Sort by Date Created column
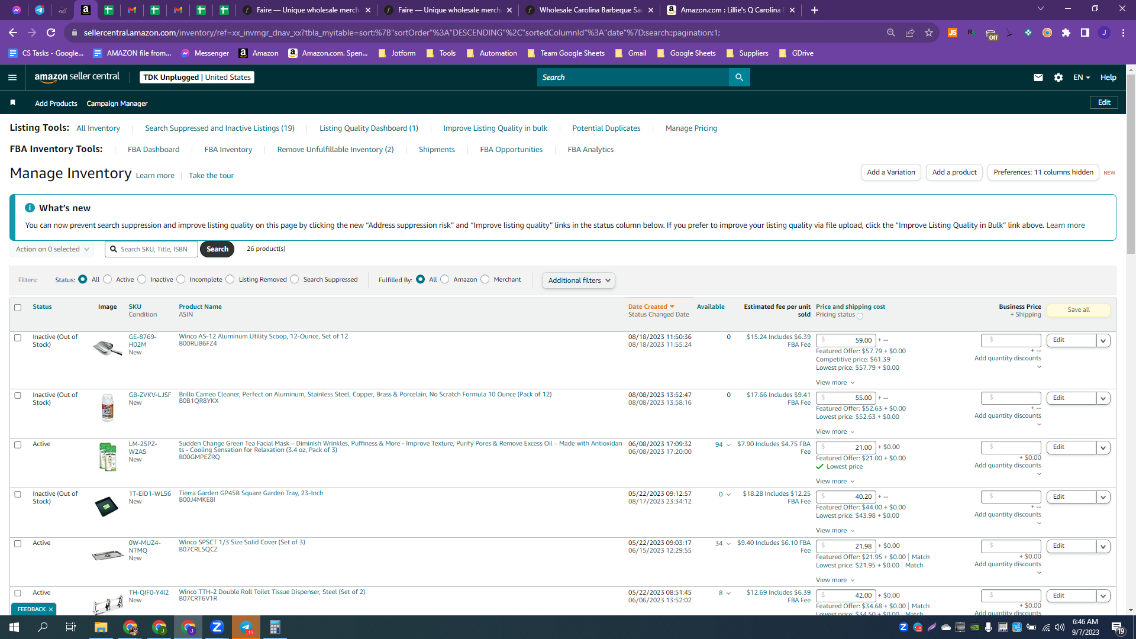The width and height of the screenshot is (1136, 639). pyautogui.click(x=651, y=307)
